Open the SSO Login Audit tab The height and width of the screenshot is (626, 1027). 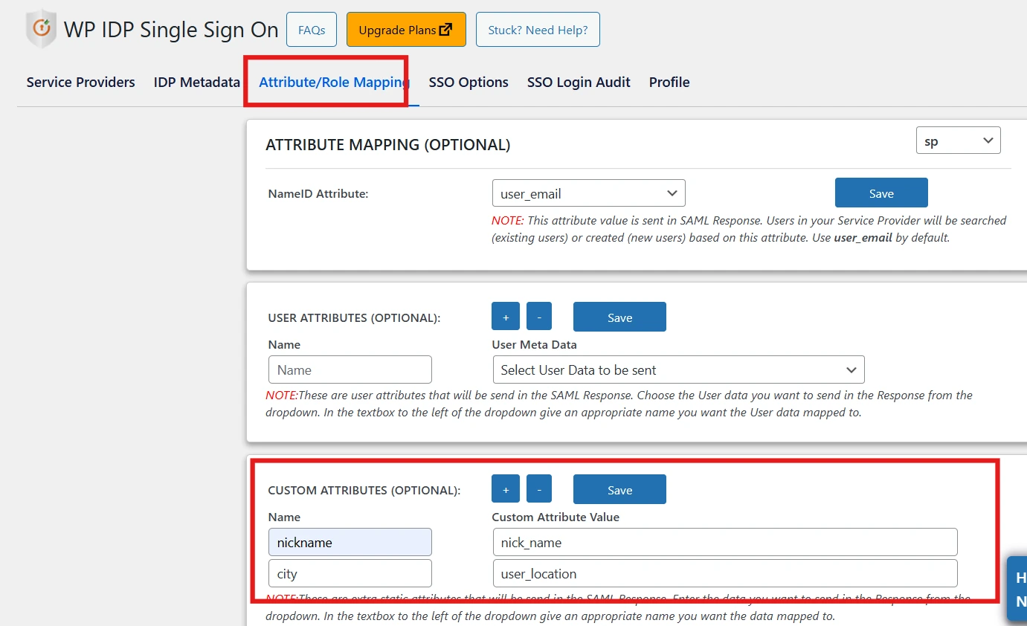coord(579,83)
